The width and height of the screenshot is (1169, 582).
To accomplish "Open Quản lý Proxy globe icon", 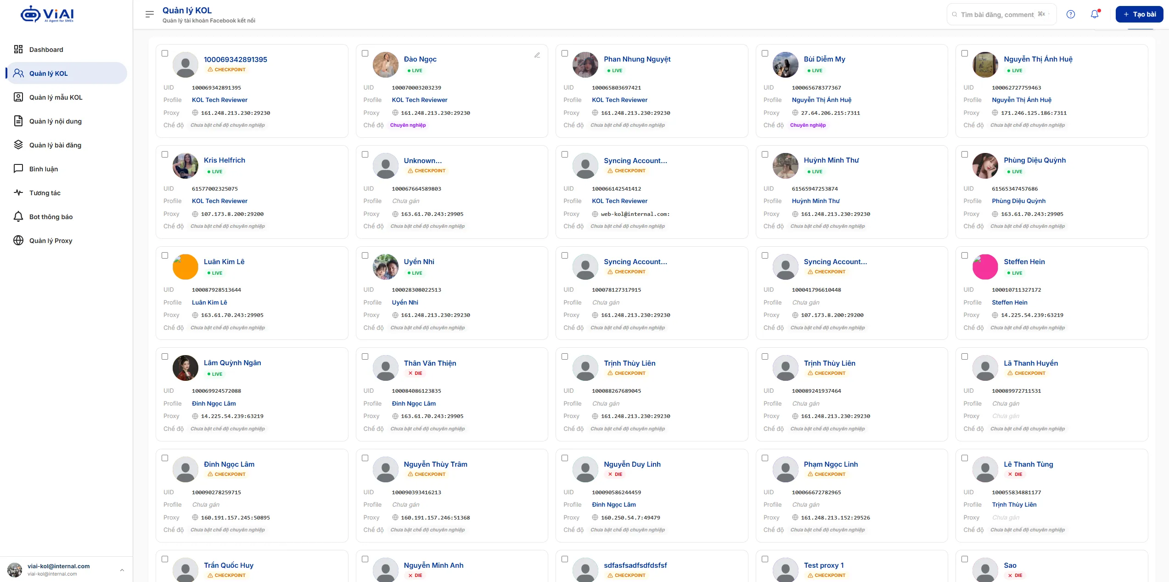I will [x=18, y=240].
